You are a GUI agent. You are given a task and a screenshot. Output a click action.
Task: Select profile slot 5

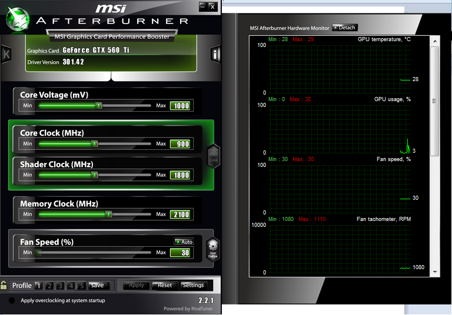pyautogui.click(x=82, y=286)
